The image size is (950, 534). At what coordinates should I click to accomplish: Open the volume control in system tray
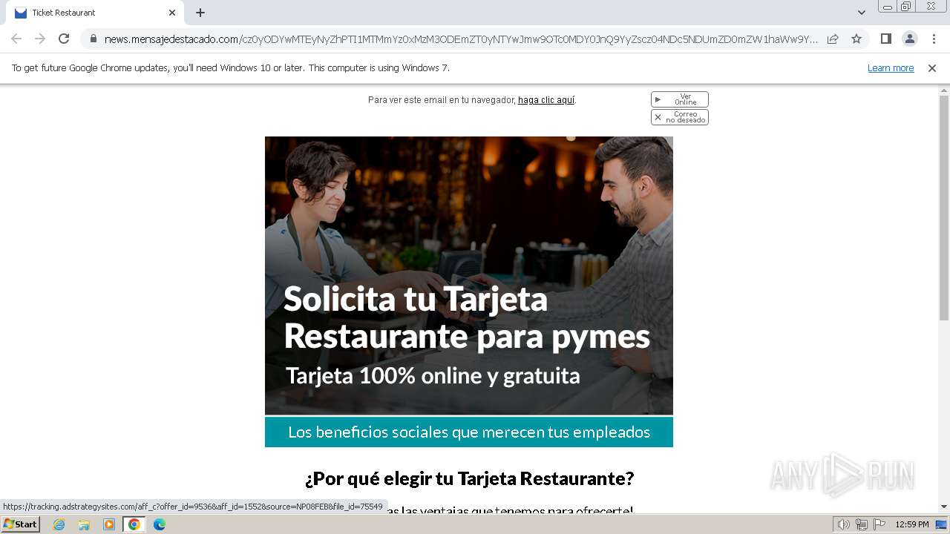click(844, 524)
